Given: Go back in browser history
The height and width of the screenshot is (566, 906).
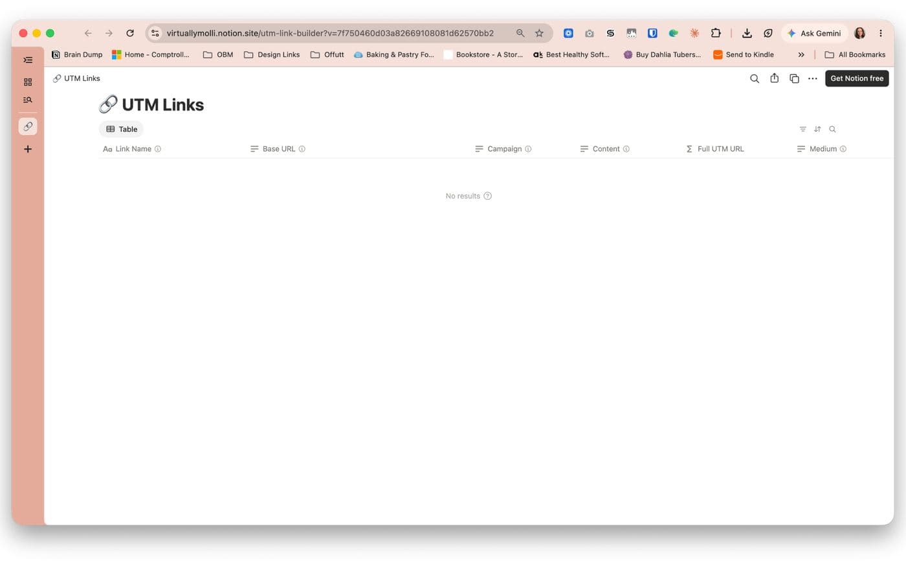Looking at the screenshot, I should [88, 34].
